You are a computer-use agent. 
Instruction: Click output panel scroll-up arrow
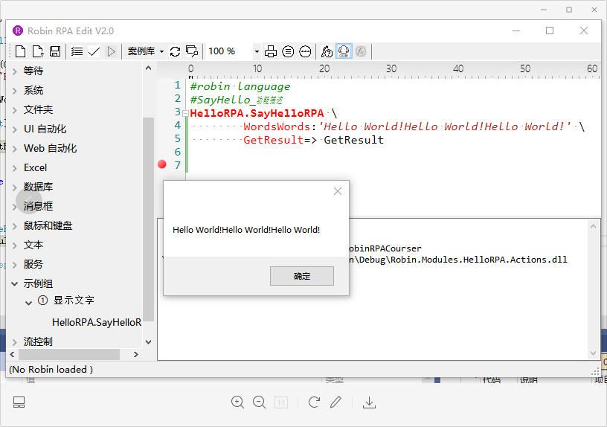tap(593, 226)
